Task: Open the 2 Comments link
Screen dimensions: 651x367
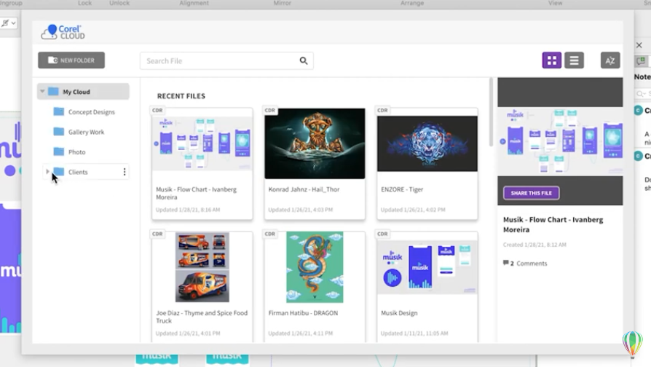Action: tap(525, 263)
